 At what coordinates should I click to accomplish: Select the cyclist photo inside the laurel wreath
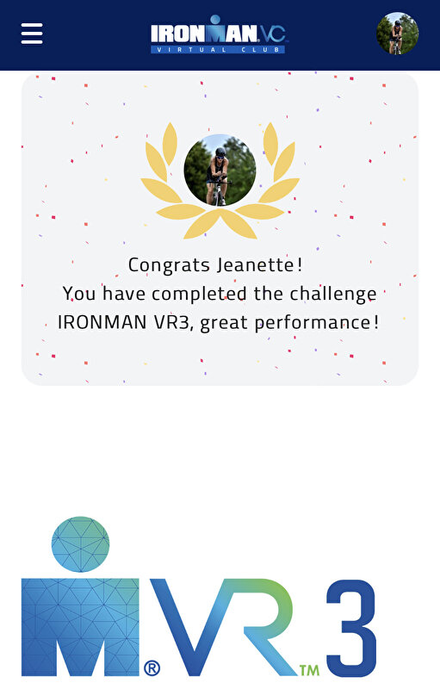(x=220, y=170)
